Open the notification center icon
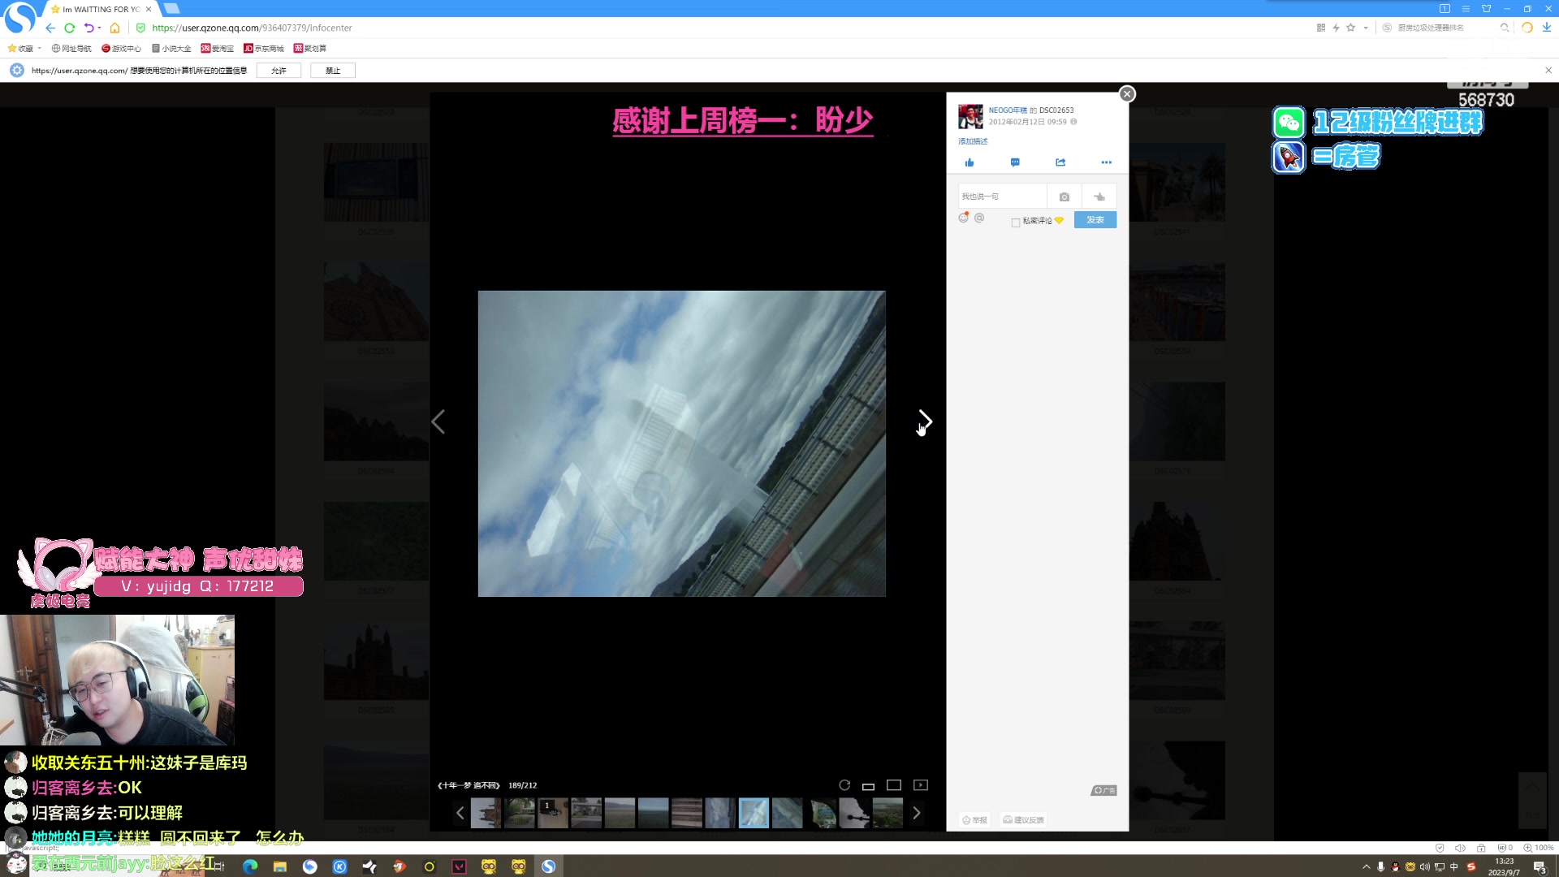The image size is (1559, 877). (x=1540, y=867)
